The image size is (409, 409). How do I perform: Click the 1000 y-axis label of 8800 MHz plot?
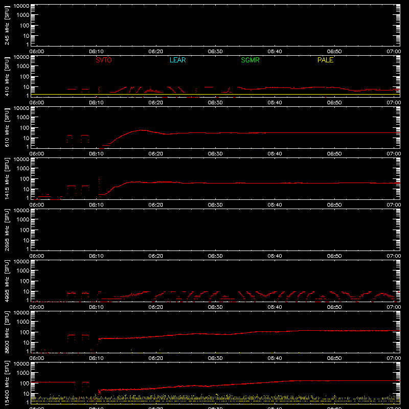click(23, 322)
